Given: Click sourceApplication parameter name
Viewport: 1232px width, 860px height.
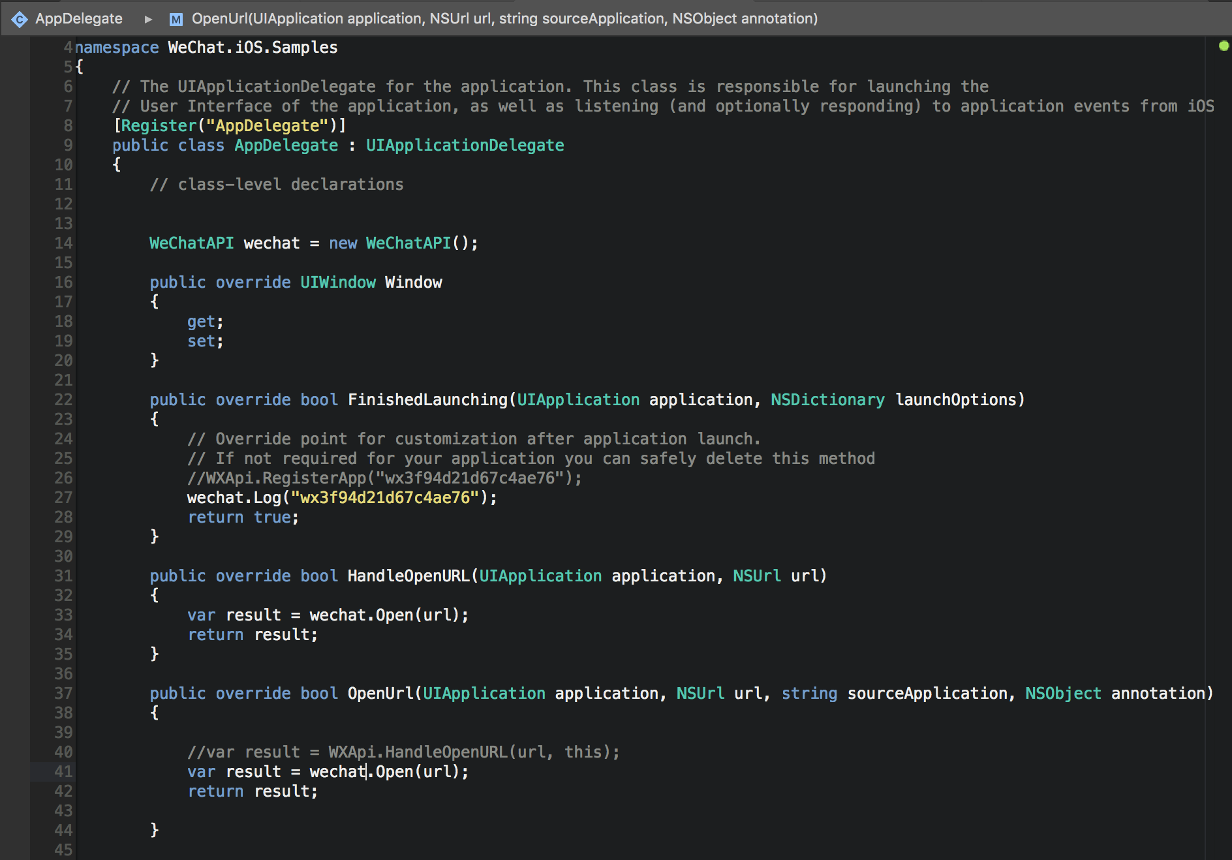Looking at the screenshot, I should [927, 694].
